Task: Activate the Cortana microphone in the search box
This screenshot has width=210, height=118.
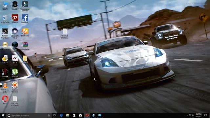Action: coord(49,115)
